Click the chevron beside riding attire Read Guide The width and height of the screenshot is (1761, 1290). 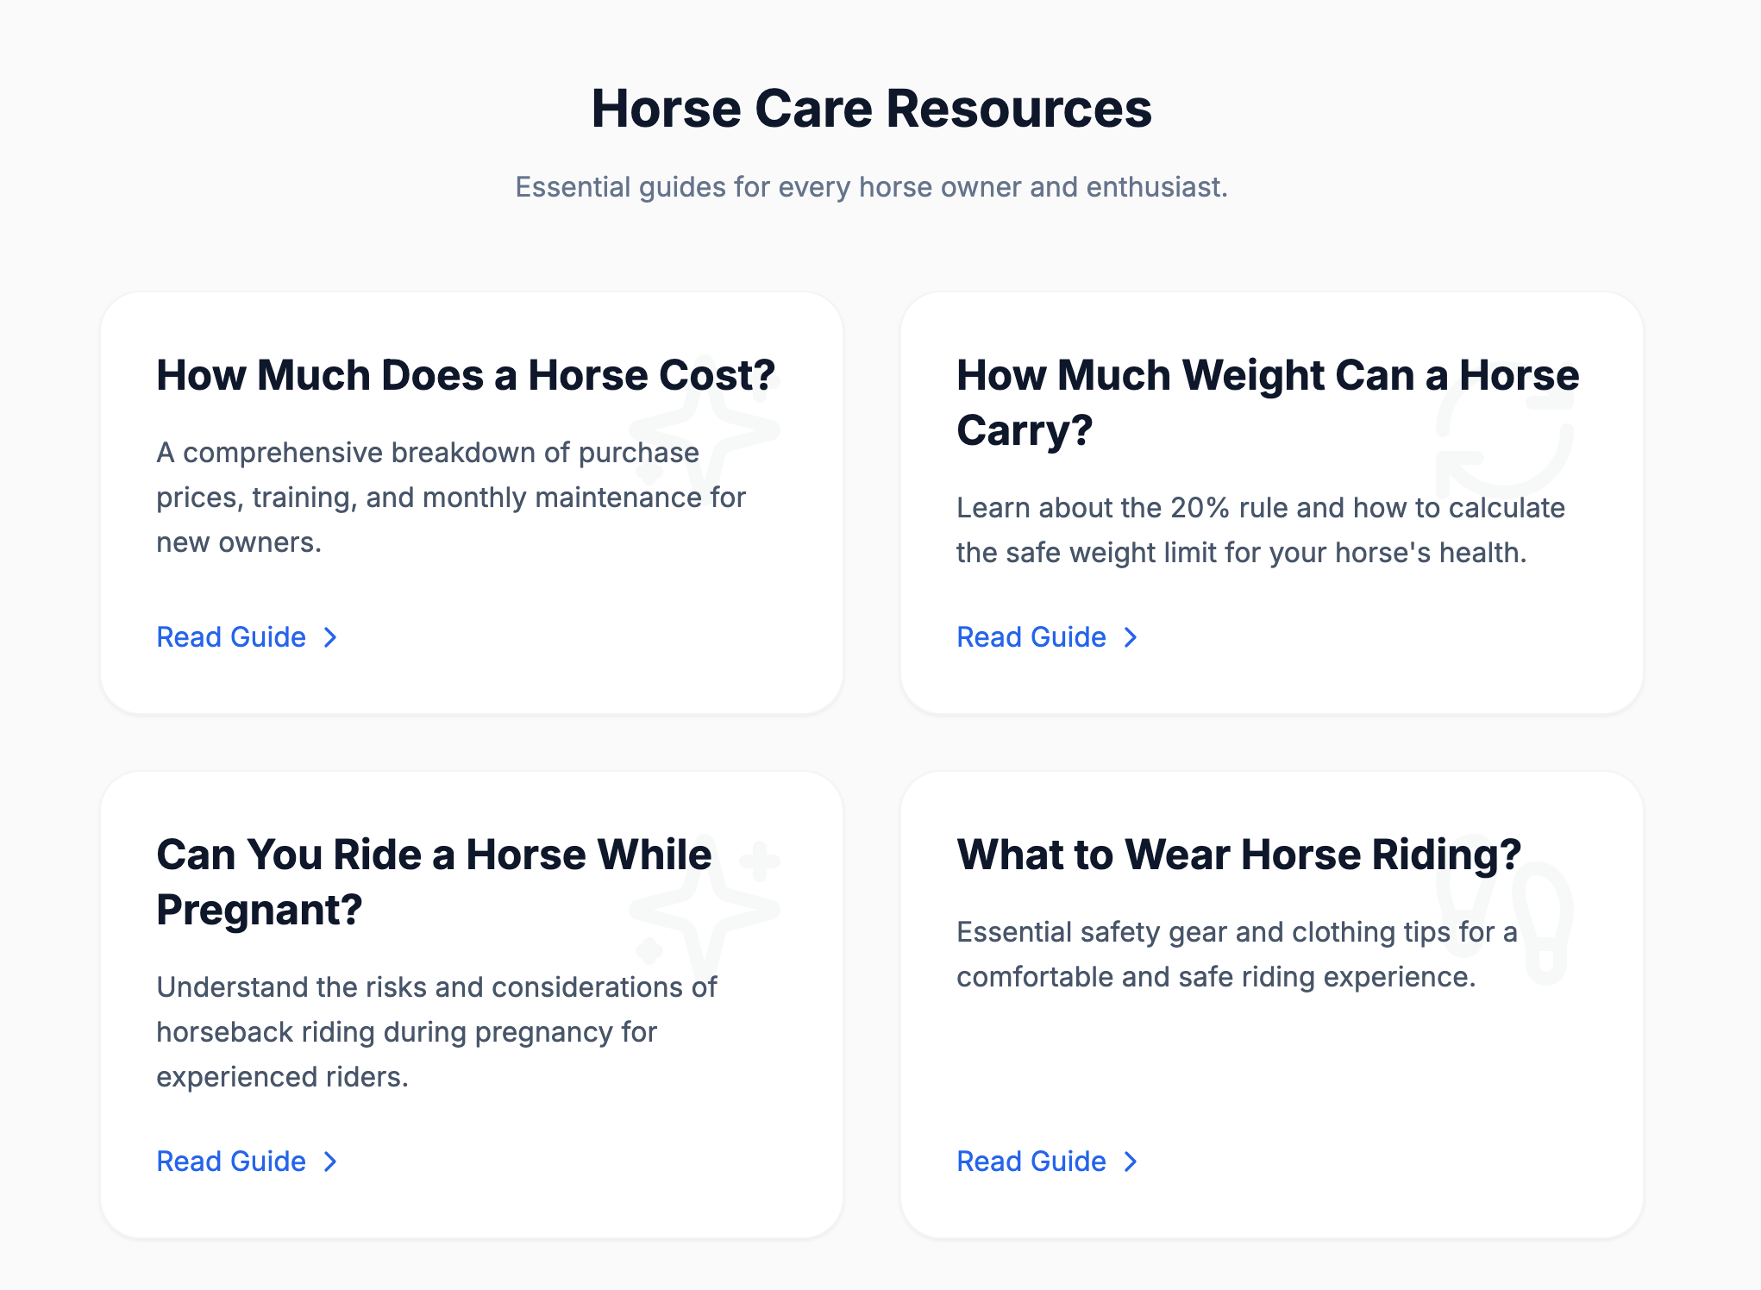coord(1130,1162)
